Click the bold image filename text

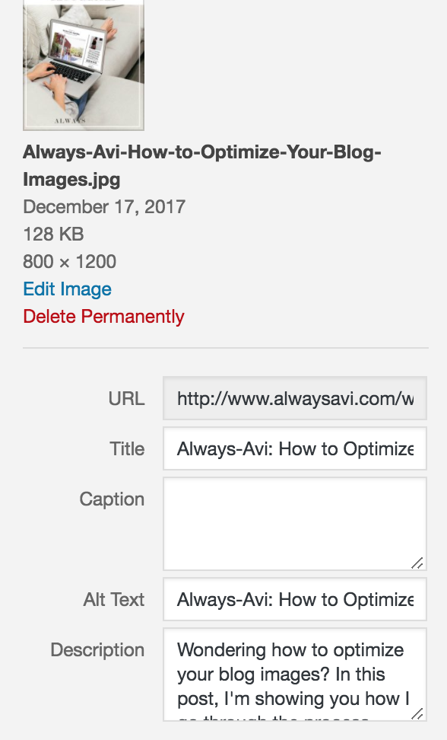coord(202,166)
